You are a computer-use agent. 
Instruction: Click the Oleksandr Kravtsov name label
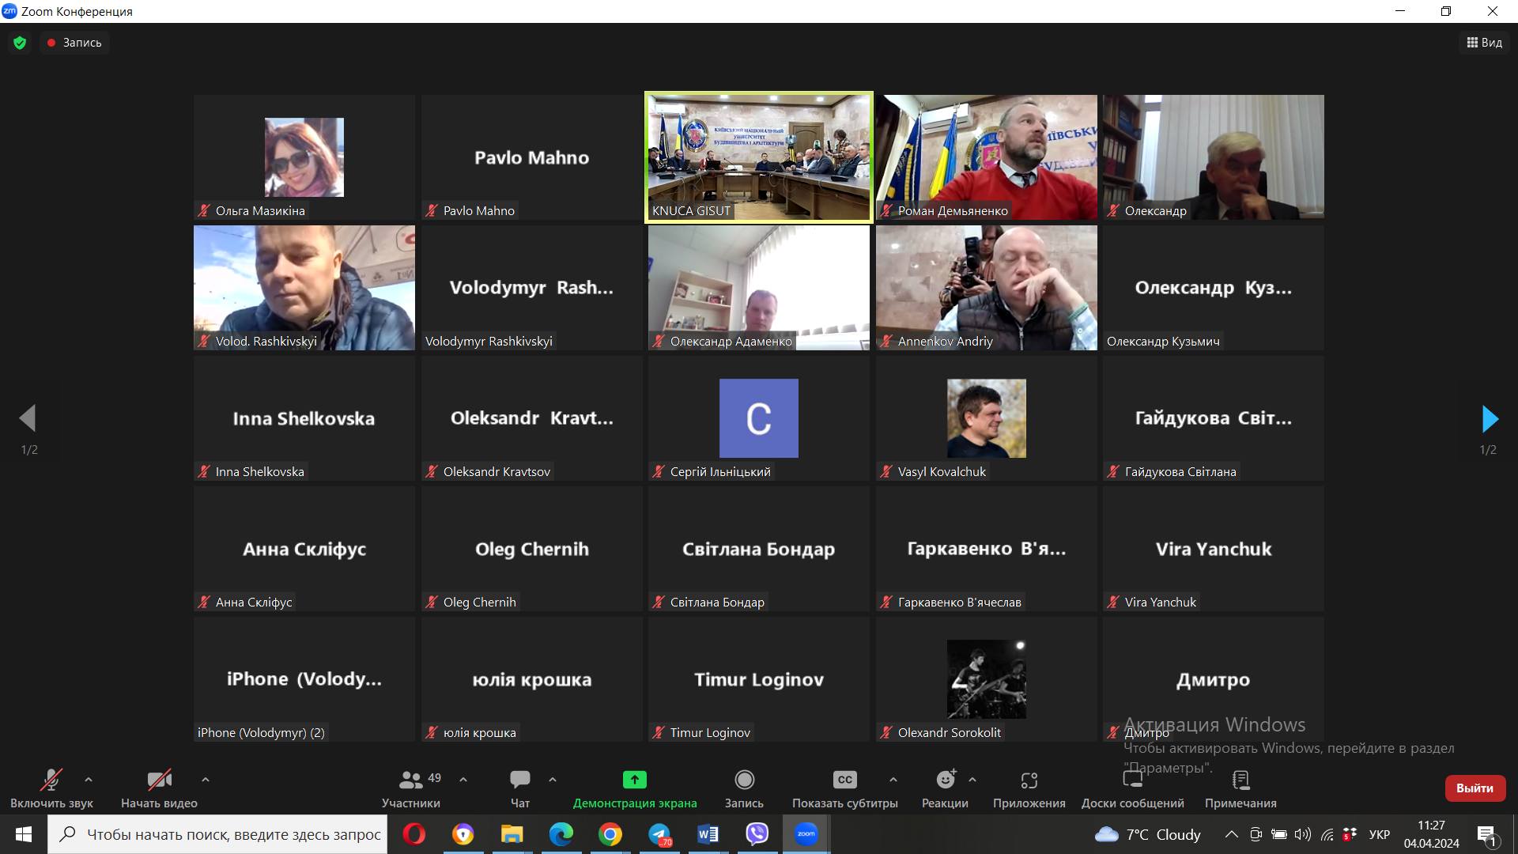pyautogui.click(x=497, y=472)
